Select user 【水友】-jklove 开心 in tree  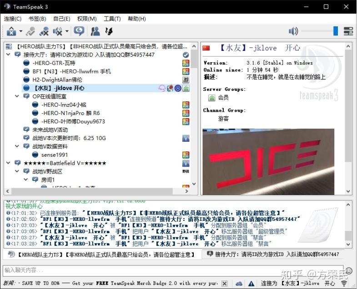[x=59, y=88]
